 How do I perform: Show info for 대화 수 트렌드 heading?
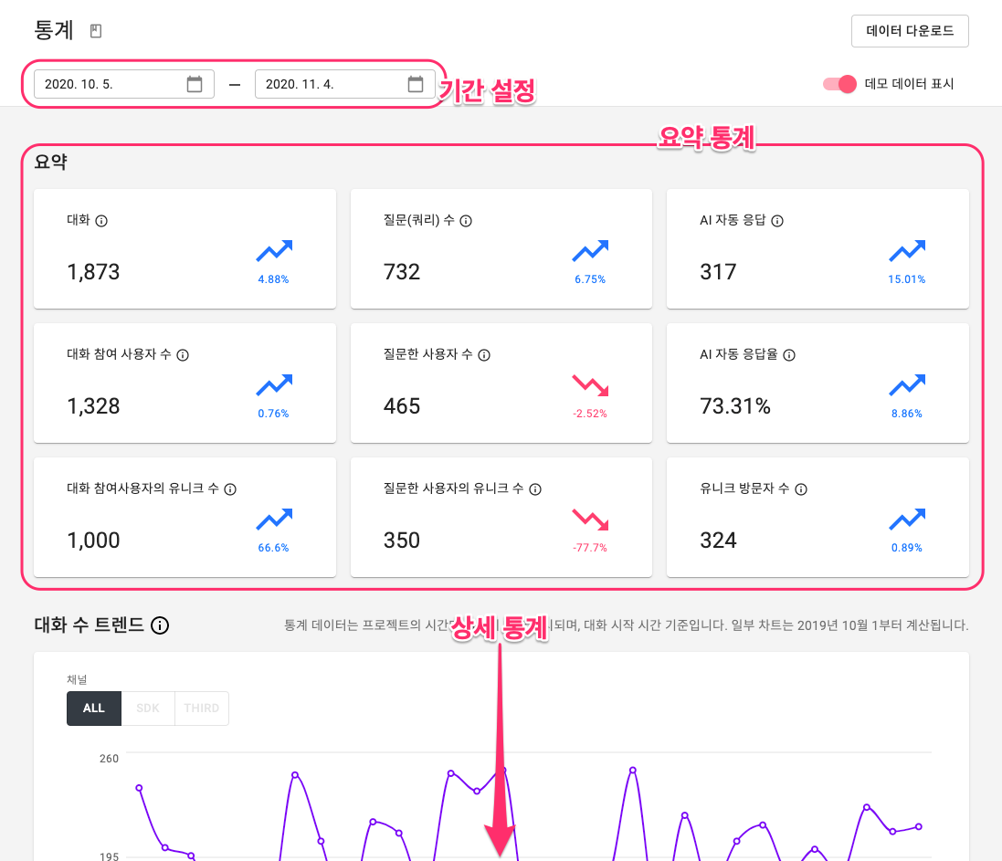click(160, 625)
